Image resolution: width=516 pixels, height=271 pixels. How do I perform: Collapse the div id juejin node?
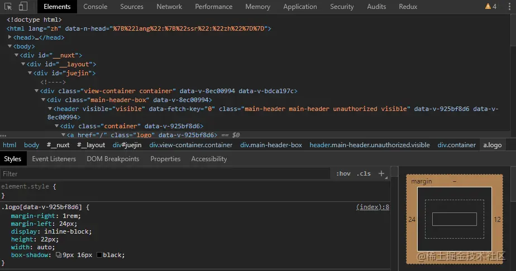[30, 73]
